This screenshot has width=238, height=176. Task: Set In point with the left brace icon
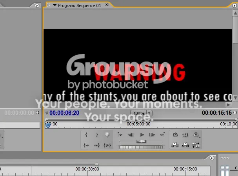click(x=86, y=135)
